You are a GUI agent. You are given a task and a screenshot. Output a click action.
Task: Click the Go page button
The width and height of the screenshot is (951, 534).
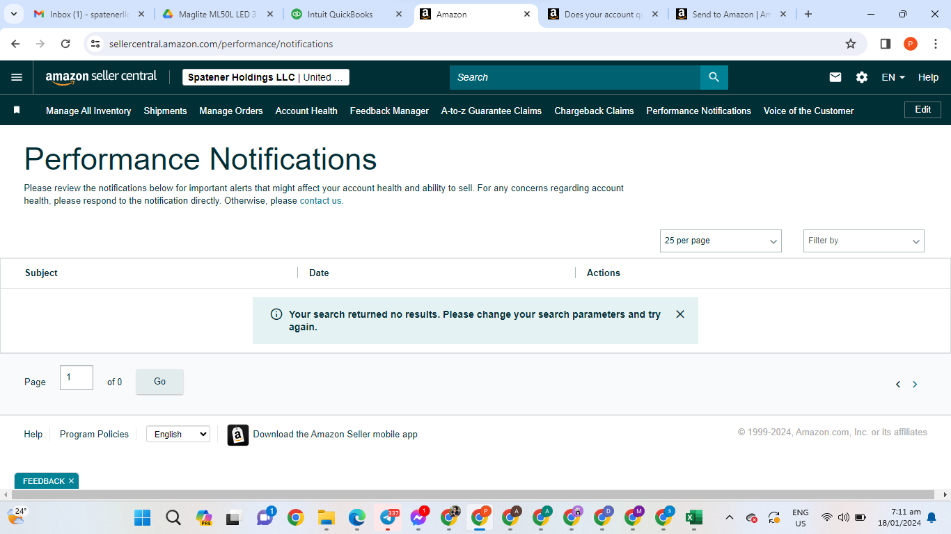click(159, 382)
